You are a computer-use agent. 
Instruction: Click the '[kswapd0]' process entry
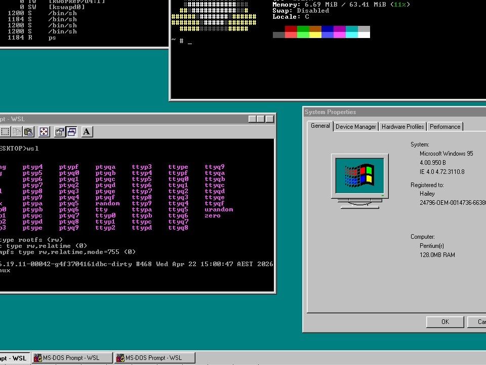[67, 7]
